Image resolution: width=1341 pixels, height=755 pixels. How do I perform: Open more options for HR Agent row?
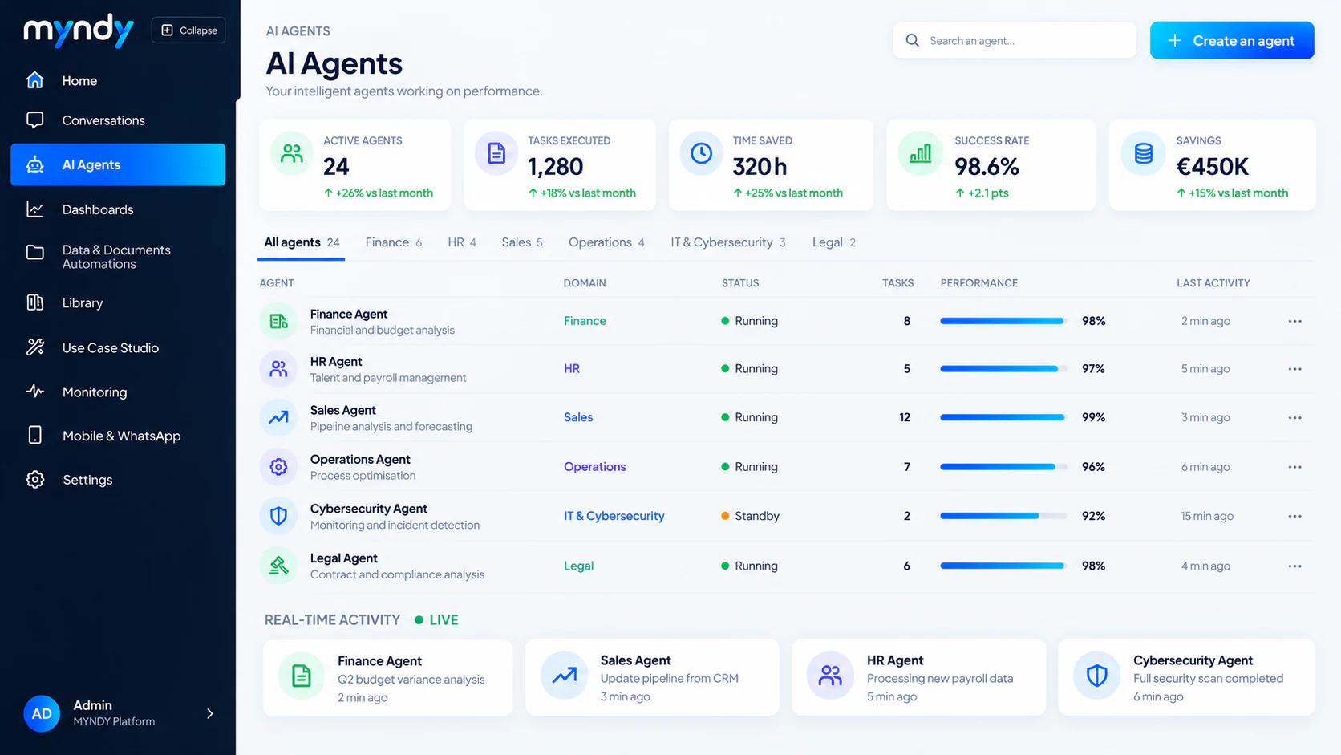1294,369
